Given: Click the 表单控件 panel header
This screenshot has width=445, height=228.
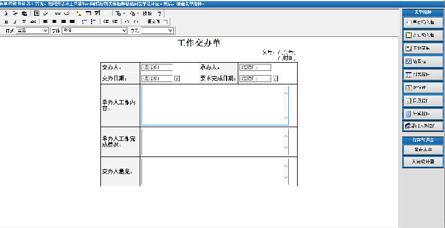Looking at the screenshot, I should pos(423,12).
